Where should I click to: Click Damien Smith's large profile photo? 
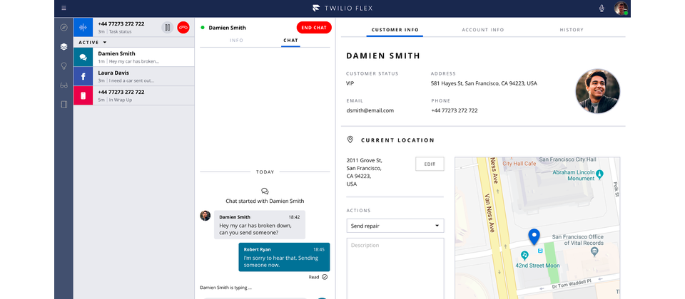(x=598, y=91)
